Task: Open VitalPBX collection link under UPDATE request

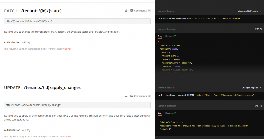Action: 67,136
